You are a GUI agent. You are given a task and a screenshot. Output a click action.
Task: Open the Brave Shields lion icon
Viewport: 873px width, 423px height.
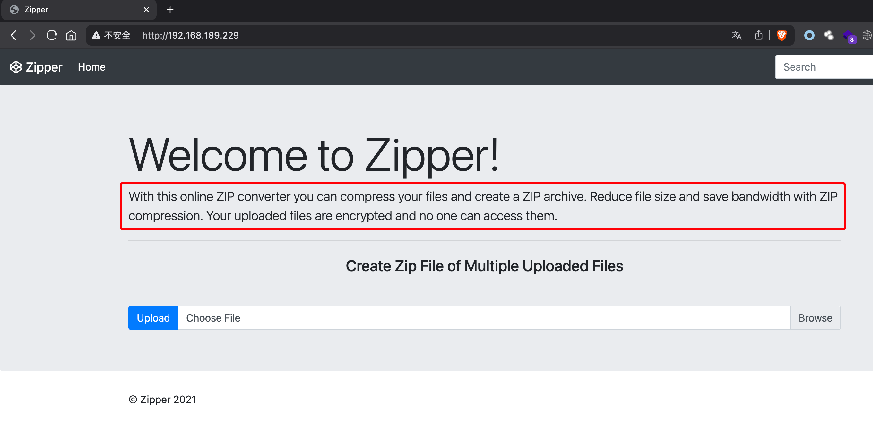[x=782, y=35]
